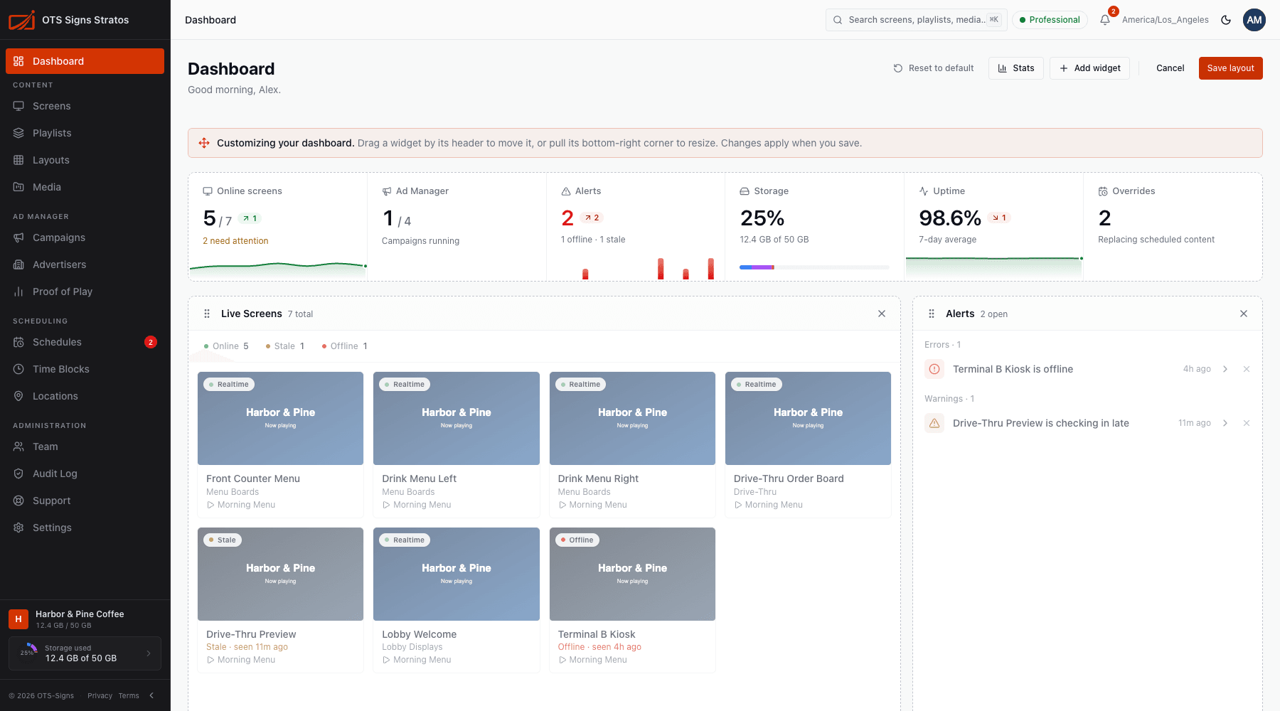Cancel dashboard customization
The height and width of the screenshot is (711, 1280).
point(1170,68)
